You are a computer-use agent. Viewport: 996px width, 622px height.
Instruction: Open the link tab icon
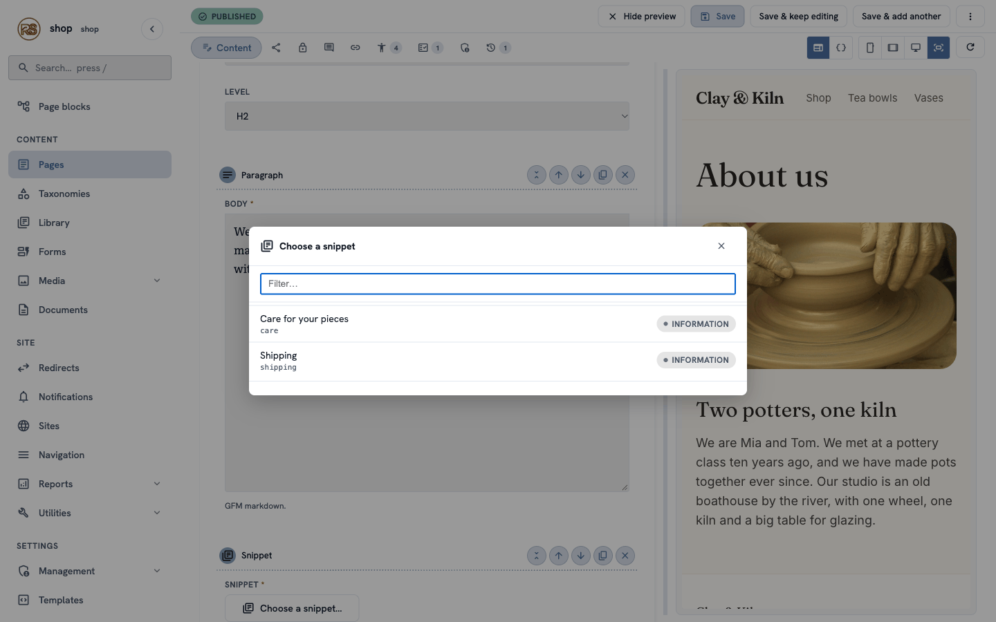(356, 48)
